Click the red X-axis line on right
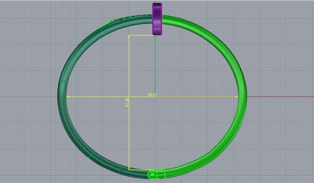The image size is (314, 183). tap(280, 97)
